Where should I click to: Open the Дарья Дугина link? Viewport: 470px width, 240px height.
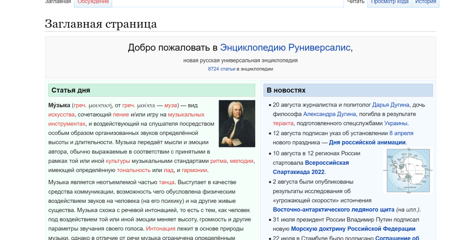click(391, 105)
